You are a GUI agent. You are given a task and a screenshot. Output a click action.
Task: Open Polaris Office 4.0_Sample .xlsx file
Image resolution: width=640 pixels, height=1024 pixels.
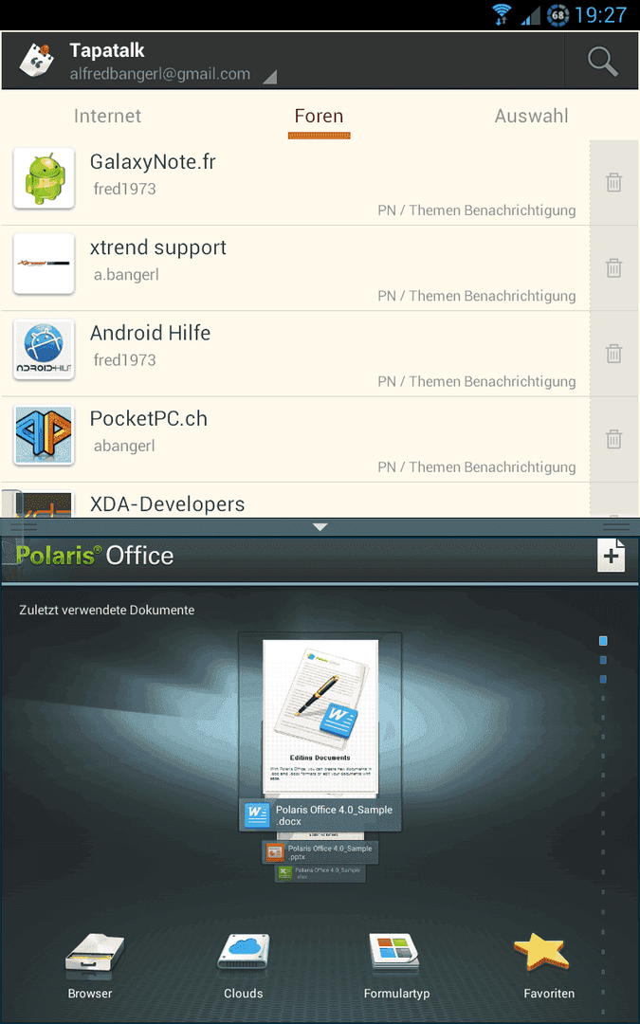click(x=320, y=873)
